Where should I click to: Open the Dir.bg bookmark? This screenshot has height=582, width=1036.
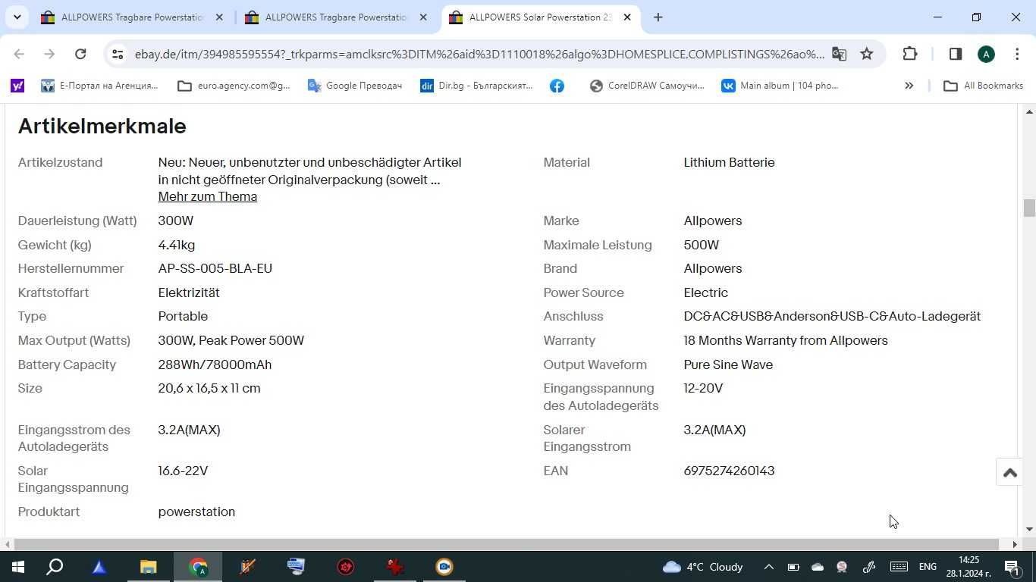point(476,86)
